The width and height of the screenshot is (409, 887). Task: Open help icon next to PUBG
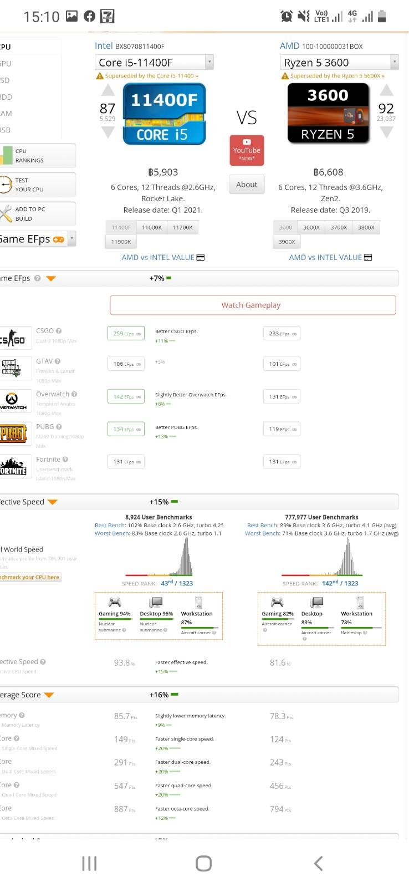tap(59, 427)
